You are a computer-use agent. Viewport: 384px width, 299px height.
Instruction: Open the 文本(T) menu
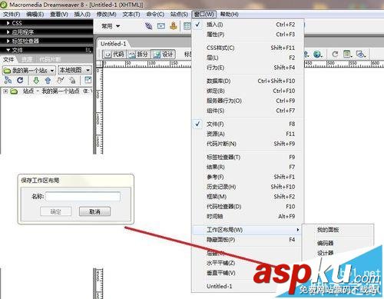(131, 15)
